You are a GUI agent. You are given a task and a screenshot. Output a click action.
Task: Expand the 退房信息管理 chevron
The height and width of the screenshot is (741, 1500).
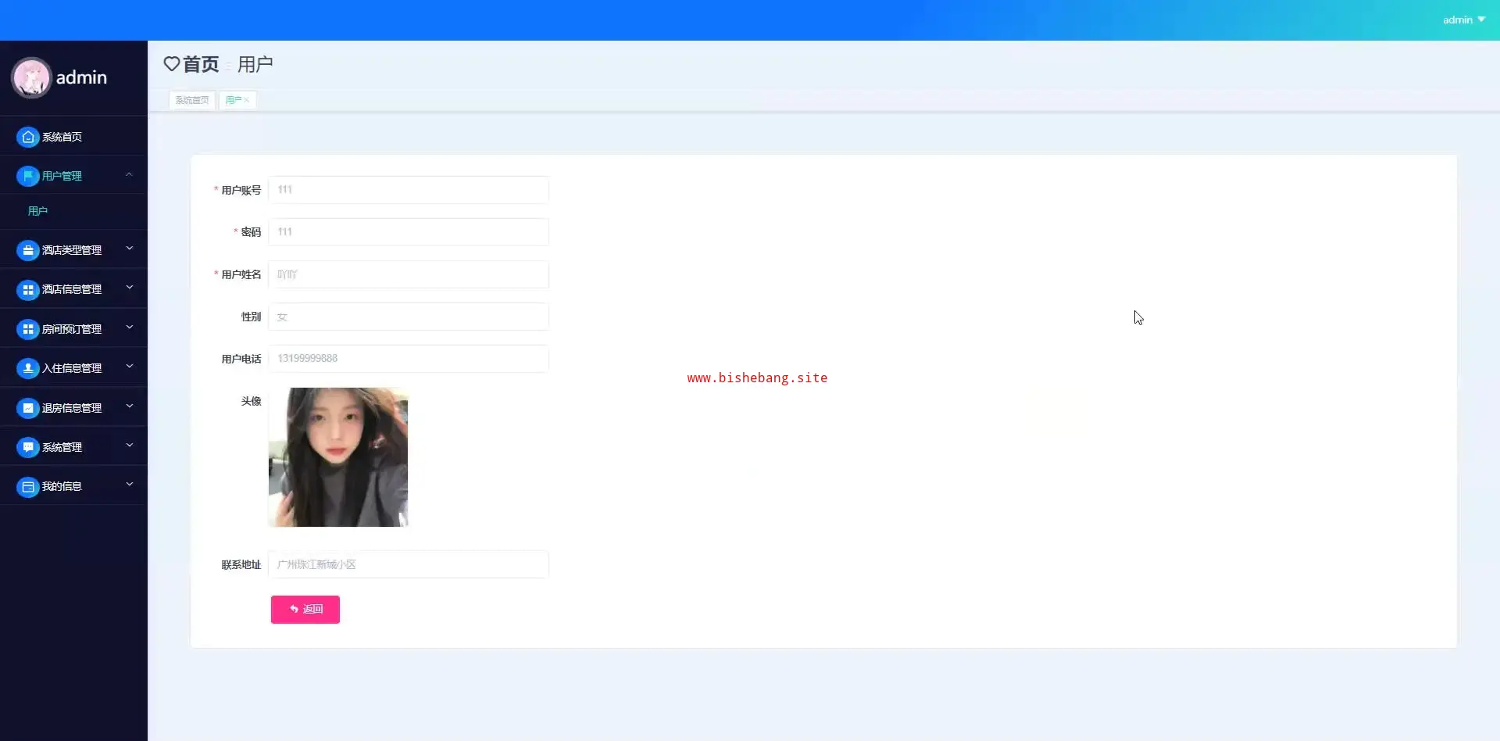[130, 406]
